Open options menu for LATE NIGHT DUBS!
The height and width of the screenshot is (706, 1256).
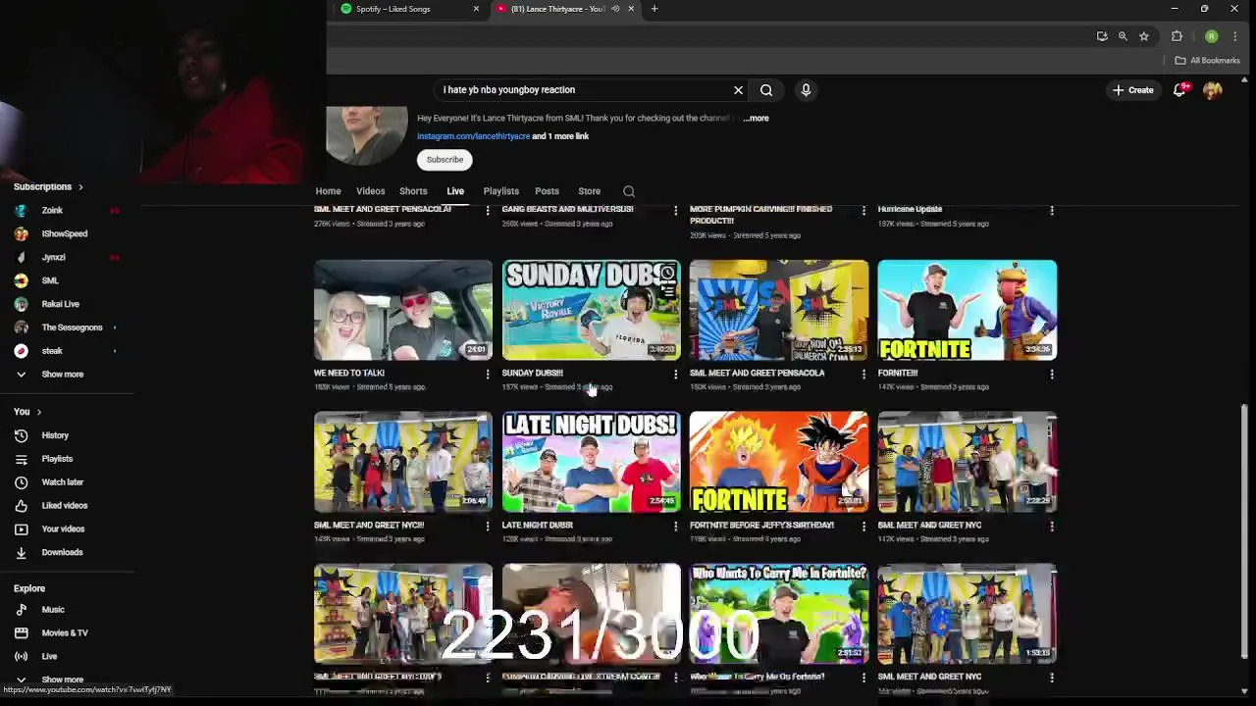[675, 526]
